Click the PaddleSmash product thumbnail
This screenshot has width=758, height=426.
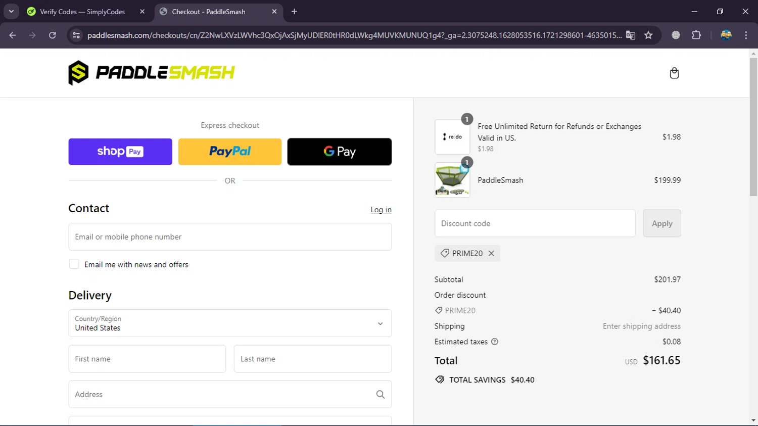452,180
